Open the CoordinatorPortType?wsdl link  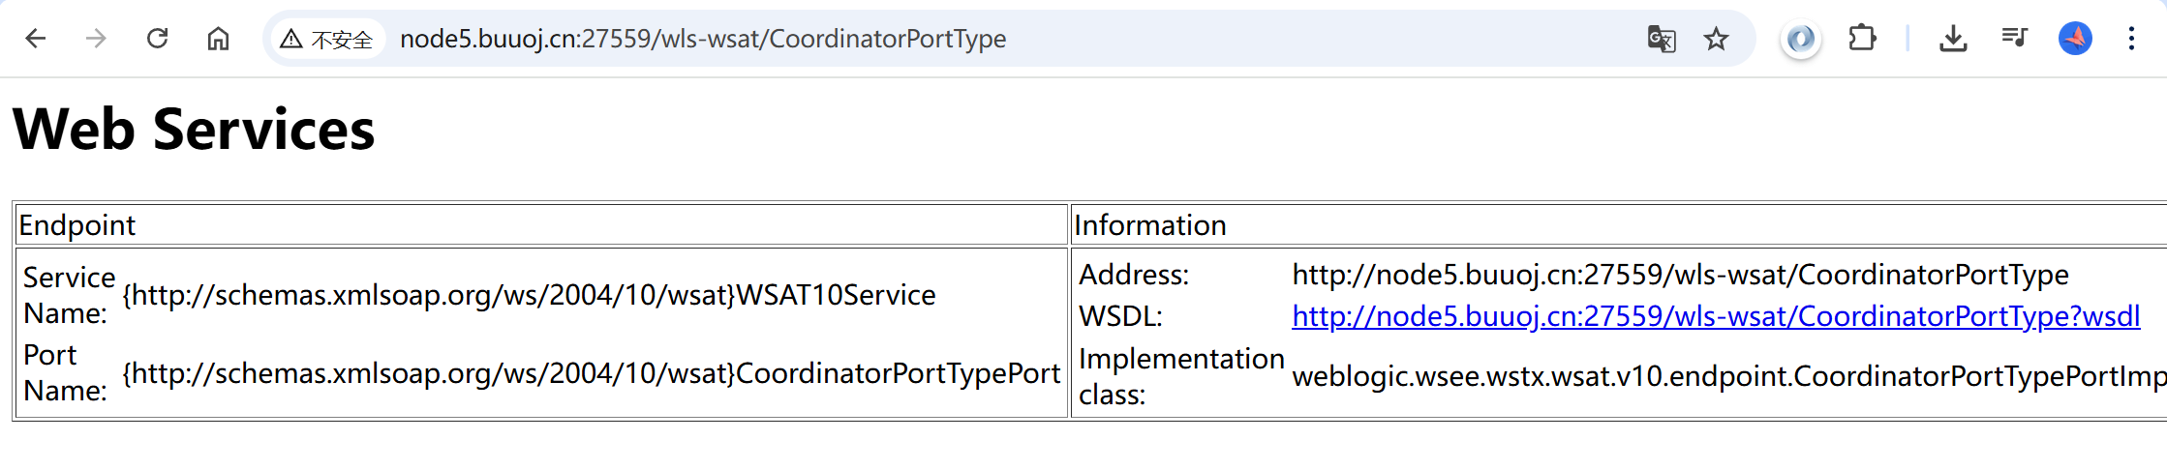click(x=1715, y=316)
